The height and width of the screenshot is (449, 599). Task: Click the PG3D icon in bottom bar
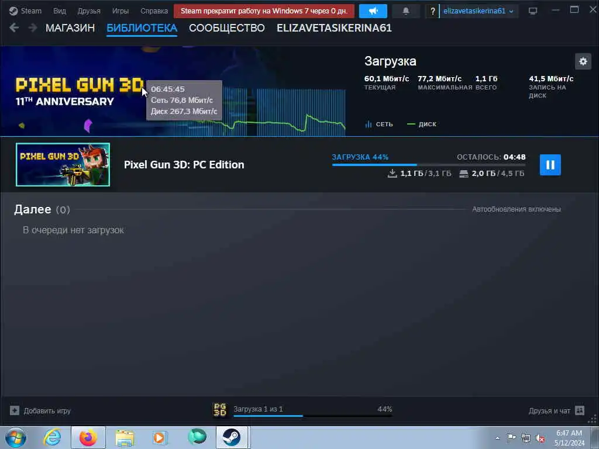[220, 410]
